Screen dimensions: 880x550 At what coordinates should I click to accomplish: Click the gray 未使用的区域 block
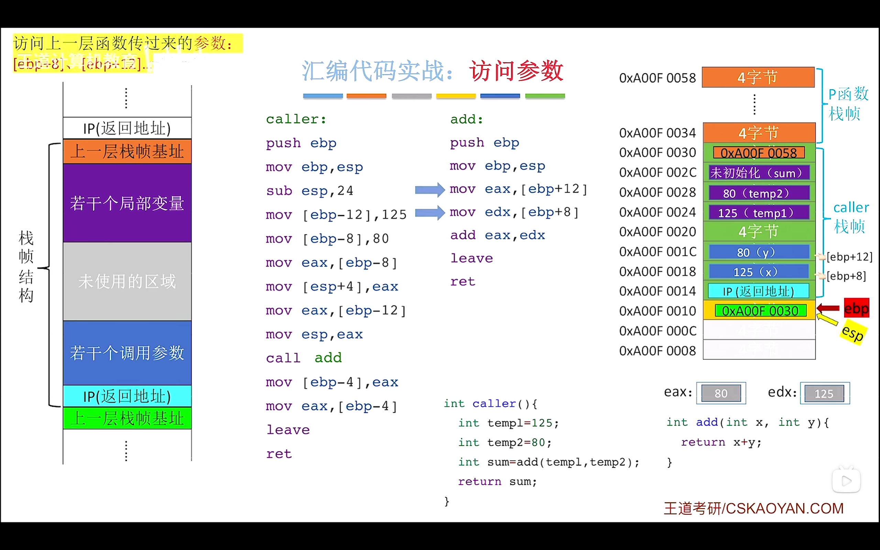tap(127, 281)
